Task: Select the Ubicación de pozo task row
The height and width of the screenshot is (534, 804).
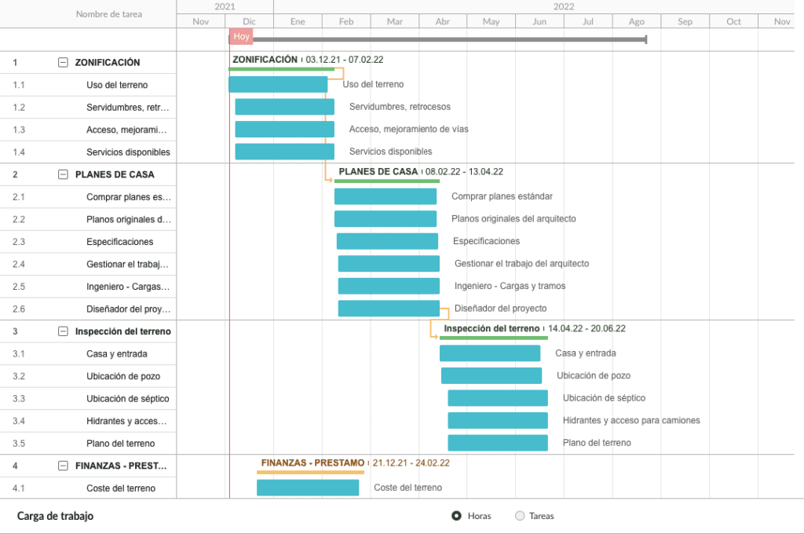Action: pyautogui.click(x=88, y=376)
